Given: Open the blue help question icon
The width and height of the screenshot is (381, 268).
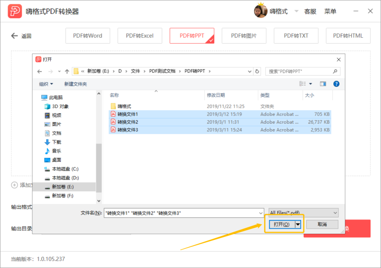Looking at the screenshot, I should [336, 84].
